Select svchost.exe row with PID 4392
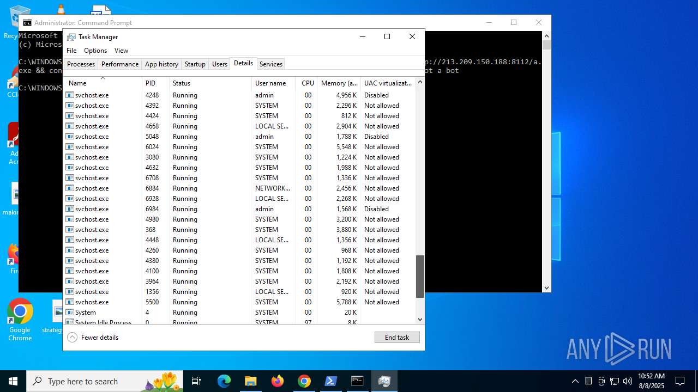Image resolution: width=698 pixels, height=392 pixels. point(239,106)
